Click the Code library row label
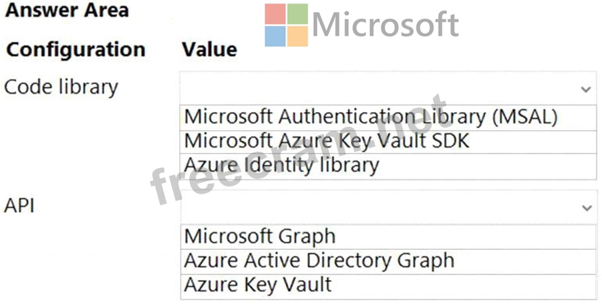This screenshot has height=304, width=602. (x=61, y=87)
